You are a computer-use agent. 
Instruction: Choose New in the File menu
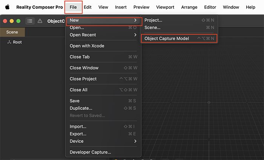coord(103,20)
